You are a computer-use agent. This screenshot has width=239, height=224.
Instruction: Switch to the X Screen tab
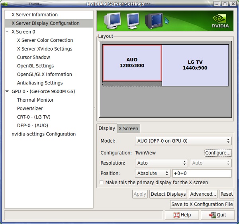[128, 128]
